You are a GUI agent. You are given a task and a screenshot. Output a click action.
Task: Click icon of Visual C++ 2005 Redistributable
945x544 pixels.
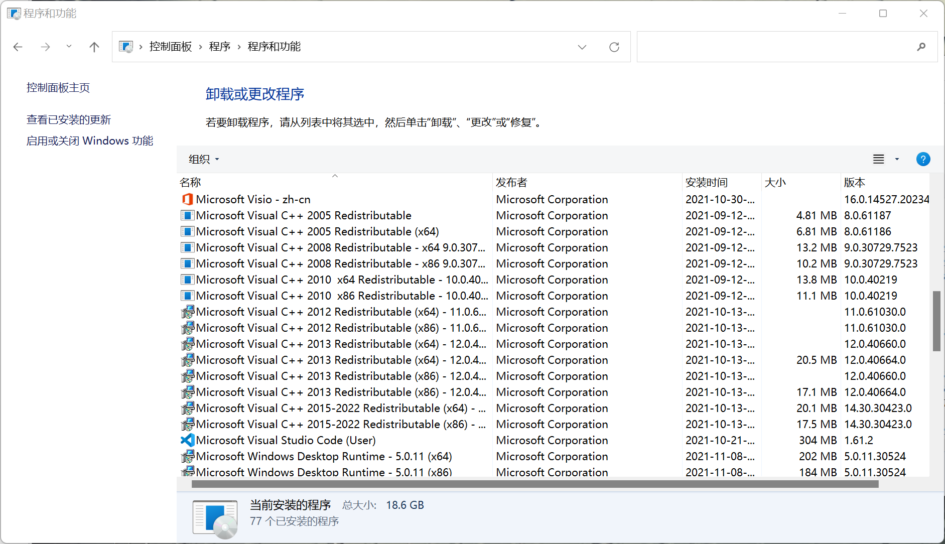click(x=188, y=215)
